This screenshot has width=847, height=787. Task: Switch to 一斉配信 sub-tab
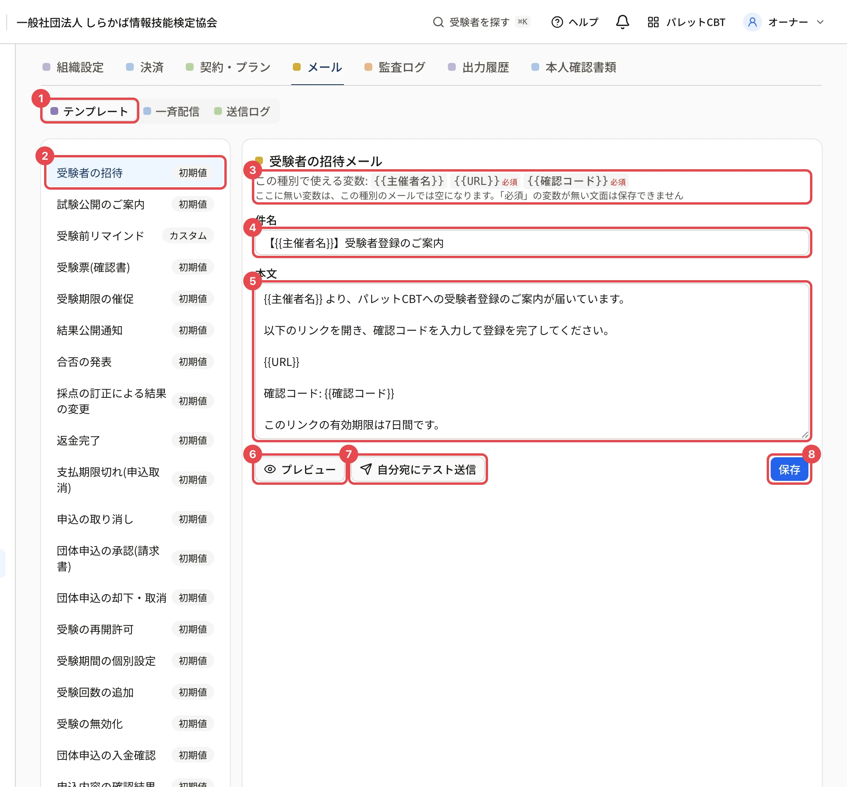[x=171, y=111]
